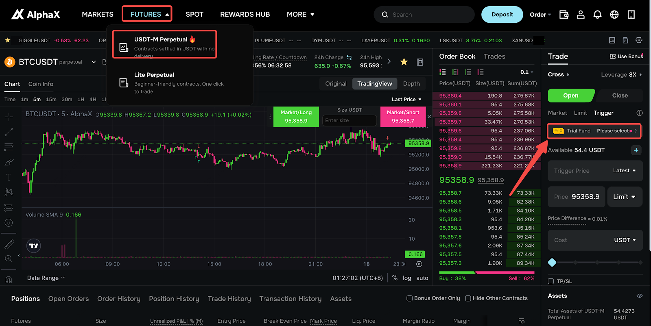This screenshot has width=651, height=326.
Task: Switch to Close position mode
Action: [x=620, y=96]
